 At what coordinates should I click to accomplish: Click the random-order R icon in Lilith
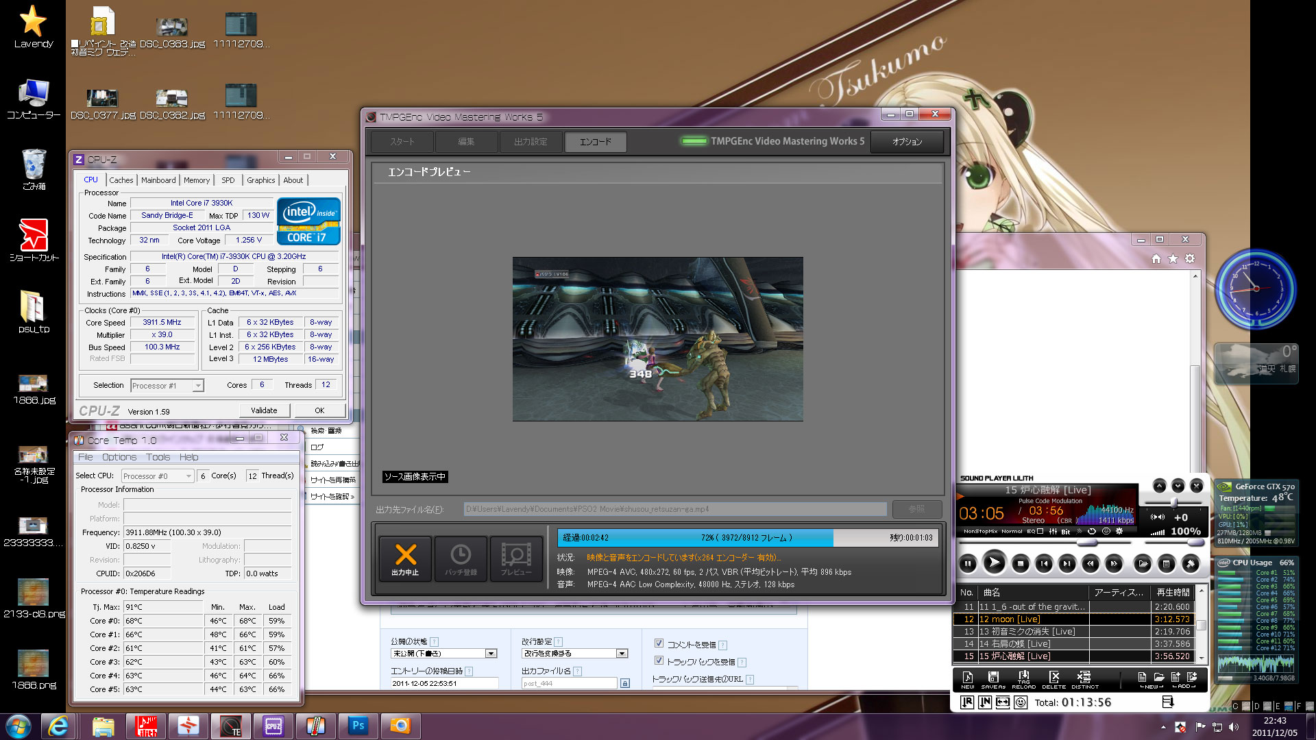point(967,702)
